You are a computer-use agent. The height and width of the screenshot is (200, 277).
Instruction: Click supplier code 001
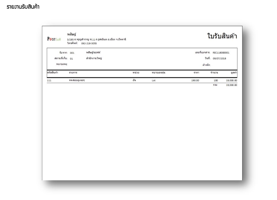[72, 53]
